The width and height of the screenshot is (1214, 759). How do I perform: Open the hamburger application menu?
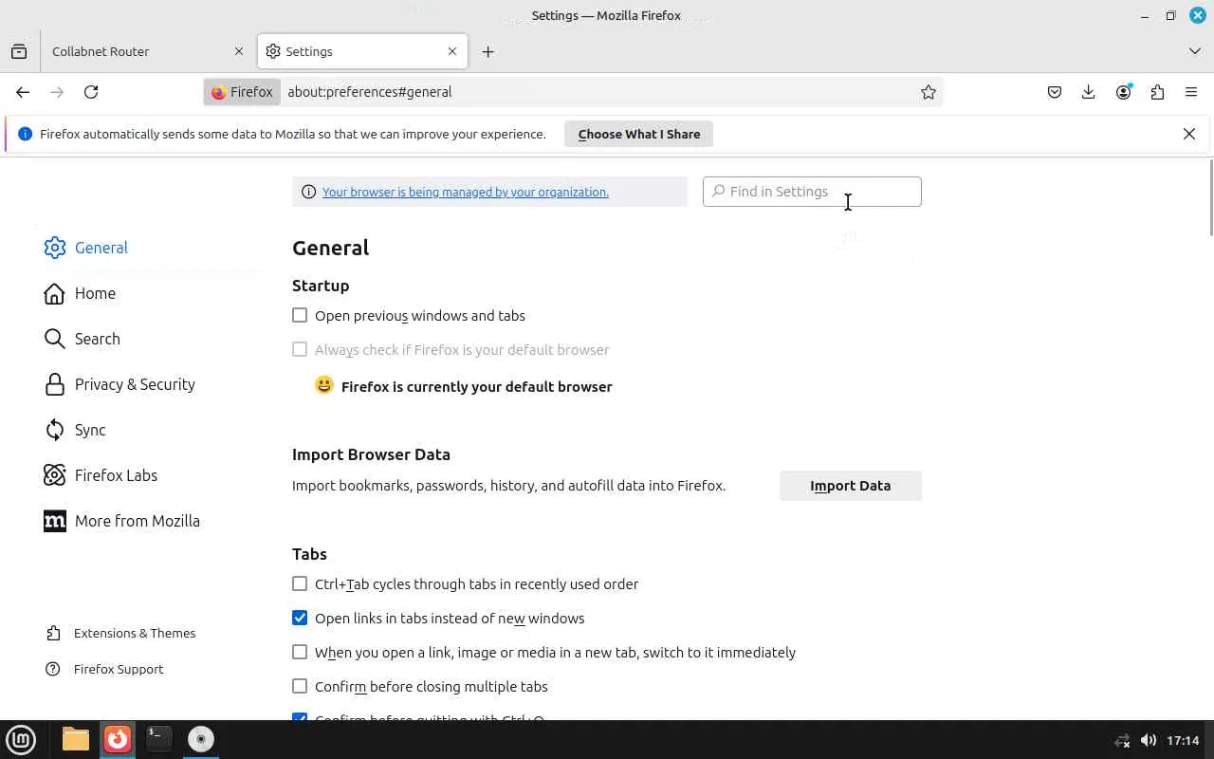pyautogui.click(x=1191, y=92)
